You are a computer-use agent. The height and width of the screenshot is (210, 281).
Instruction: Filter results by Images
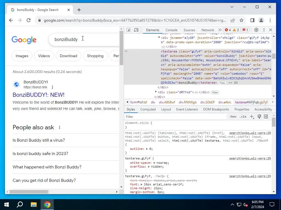pos(22,56)
